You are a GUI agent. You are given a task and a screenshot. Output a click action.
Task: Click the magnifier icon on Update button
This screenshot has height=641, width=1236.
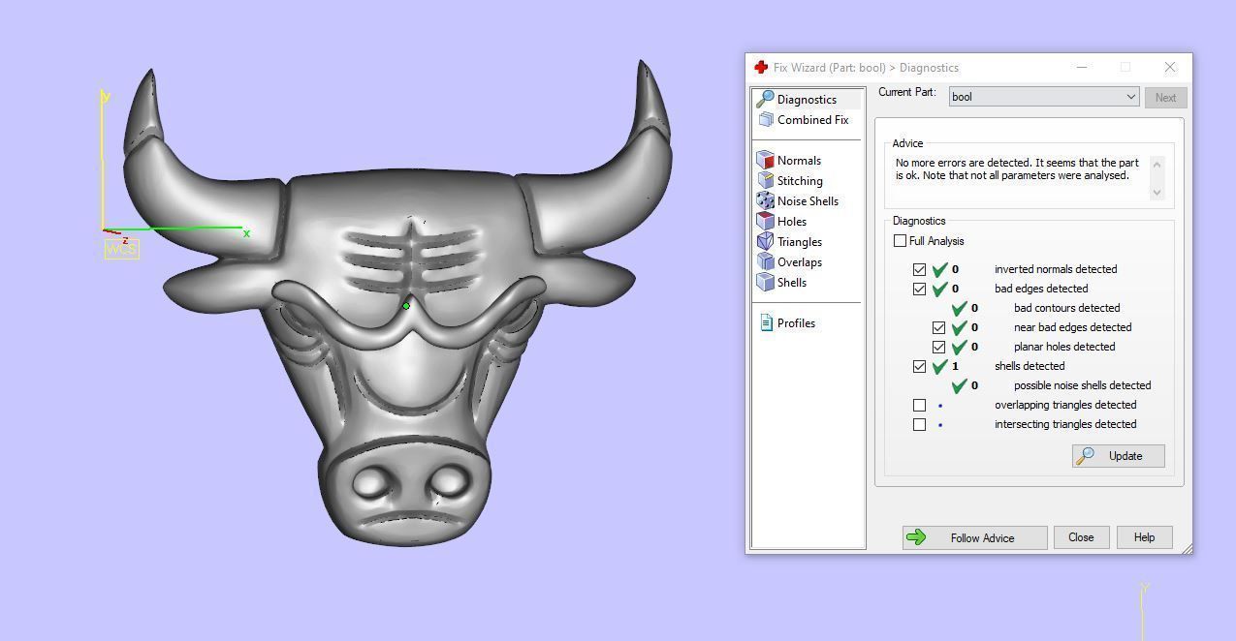(x=1087, y=456)
